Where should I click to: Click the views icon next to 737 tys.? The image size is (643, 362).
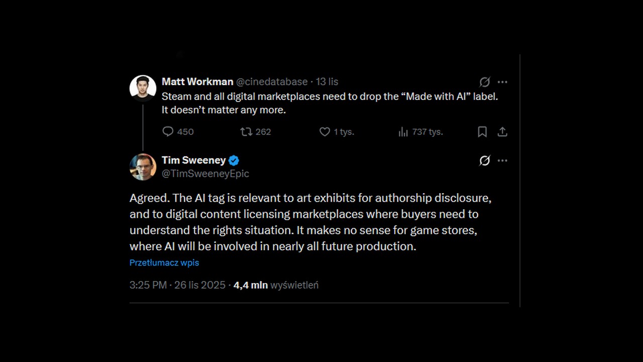pyautogui.click(x=403, y=131)
